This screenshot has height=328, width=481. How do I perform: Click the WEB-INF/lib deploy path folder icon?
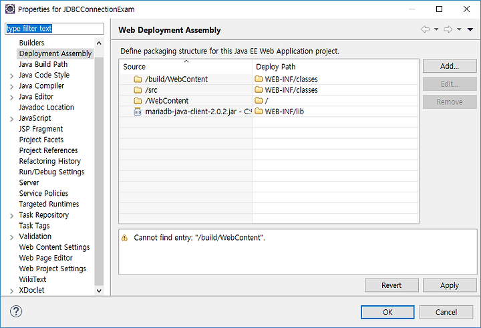pyautogui.click(x=259, y=112)
